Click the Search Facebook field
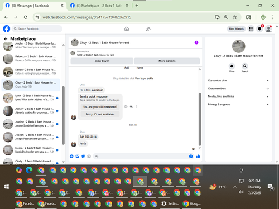Image resolution: width=279 pixels, height=209 pixels. (37, 29)
